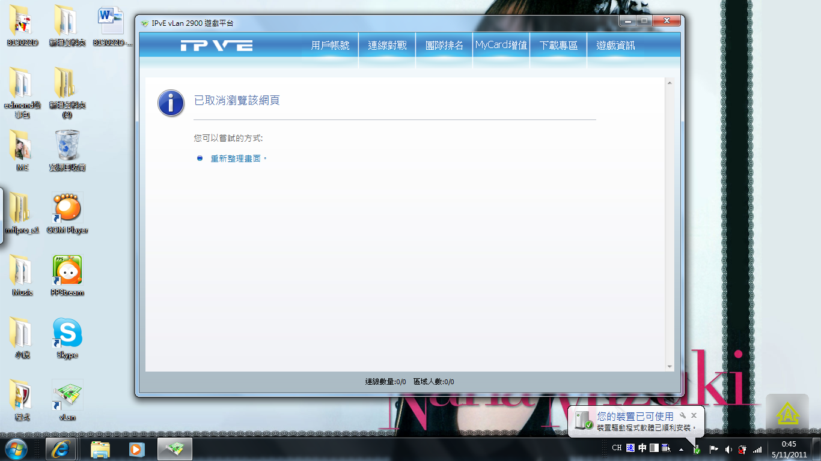The image size is (821, 461).
Task: Click the blue info icon on the page
Action: pyautogui.click(x=171, y=103)
